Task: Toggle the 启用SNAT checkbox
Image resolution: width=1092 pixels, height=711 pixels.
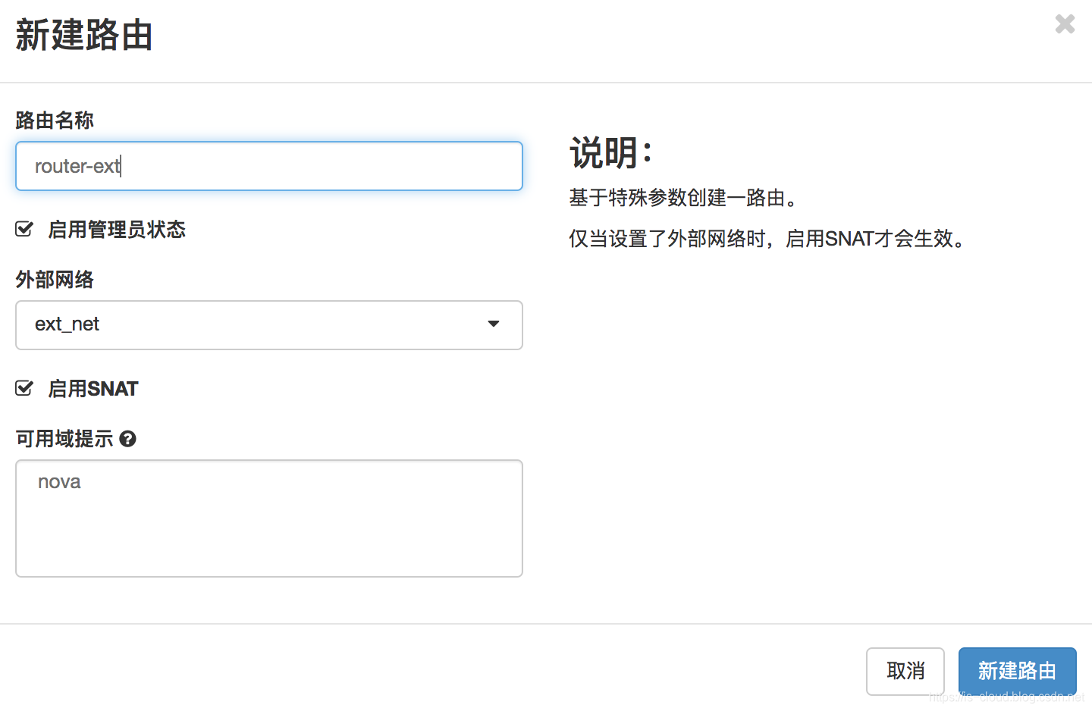Action: coord(24,388)
